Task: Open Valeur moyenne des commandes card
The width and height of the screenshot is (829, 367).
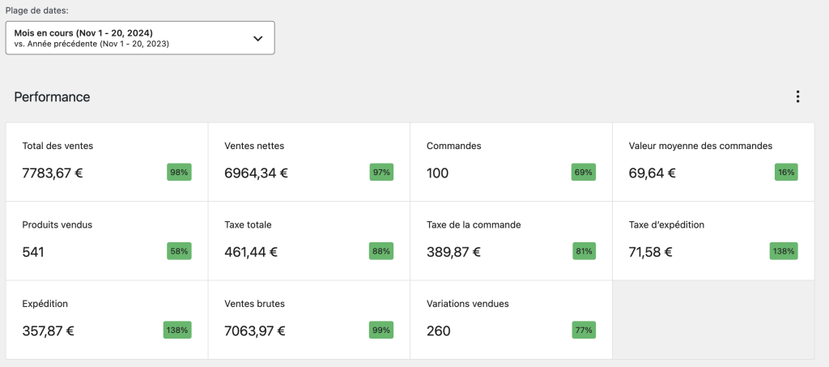Action: tap(712, 162)
